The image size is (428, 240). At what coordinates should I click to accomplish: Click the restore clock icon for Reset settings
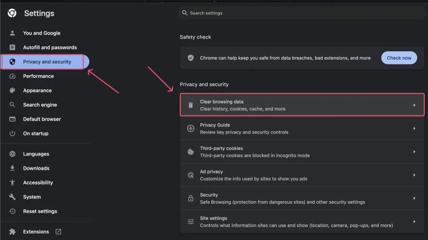coord(12,211)
